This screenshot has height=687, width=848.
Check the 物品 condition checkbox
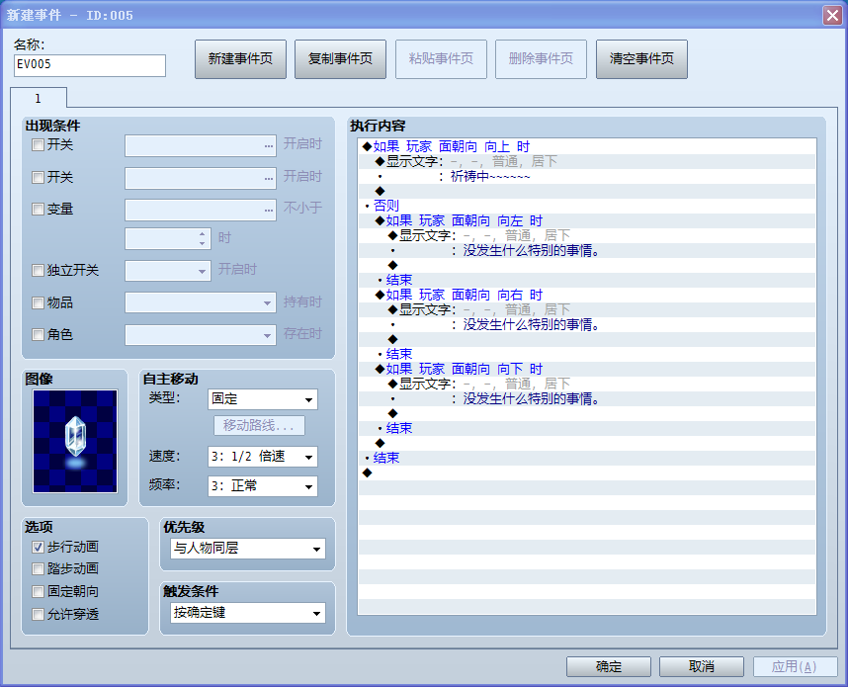[38, 302]
